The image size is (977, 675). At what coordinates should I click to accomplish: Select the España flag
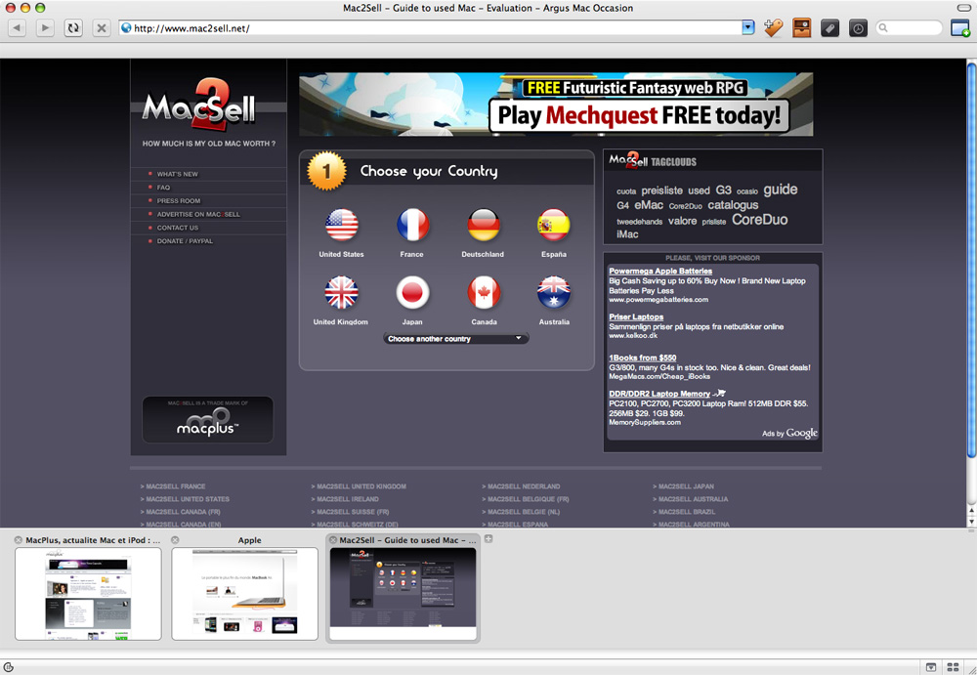click(554, 225)
